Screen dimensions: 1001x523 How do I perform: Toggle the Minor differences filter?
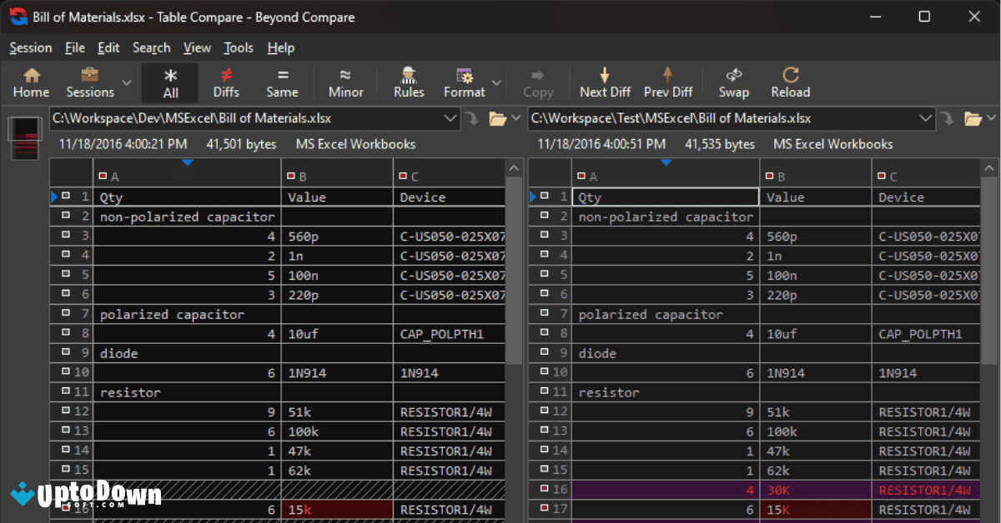point(345,82)
